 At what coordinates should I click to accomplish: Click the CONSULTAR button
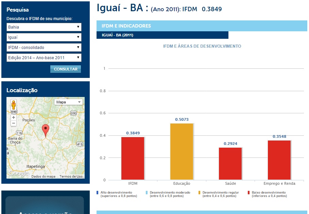pyautogui.click(x=66, y=69)
